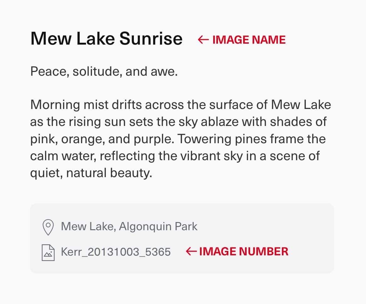Click the image file icon
The width and height of the screenshot is (366, 304).
tap(48, 252)
